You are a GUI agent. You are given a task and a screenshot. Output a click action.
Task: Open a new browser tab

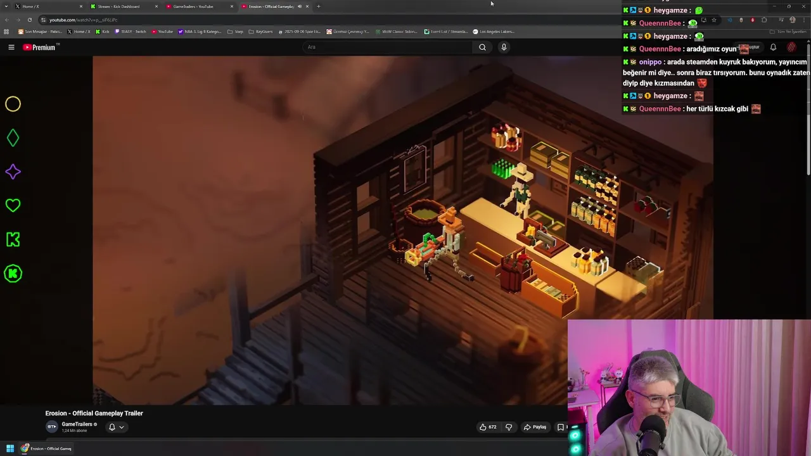(x=318, y=6)
